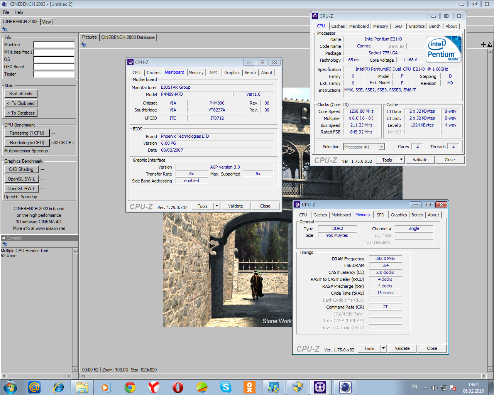Open Skype from the taskbar
Screen dimensions: 494x395
tap(226, 387)
